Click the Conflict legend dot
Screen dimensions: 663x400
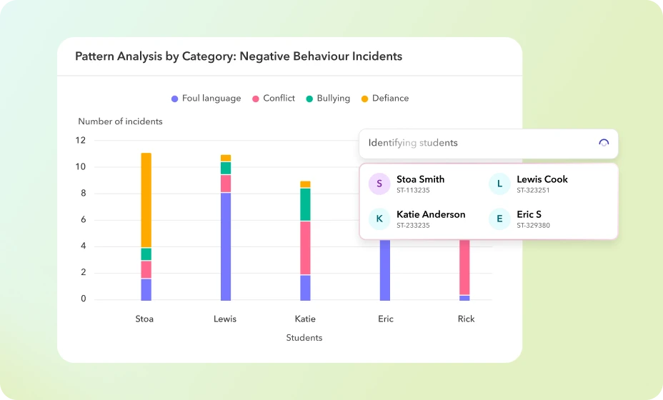tap(255, 99)
